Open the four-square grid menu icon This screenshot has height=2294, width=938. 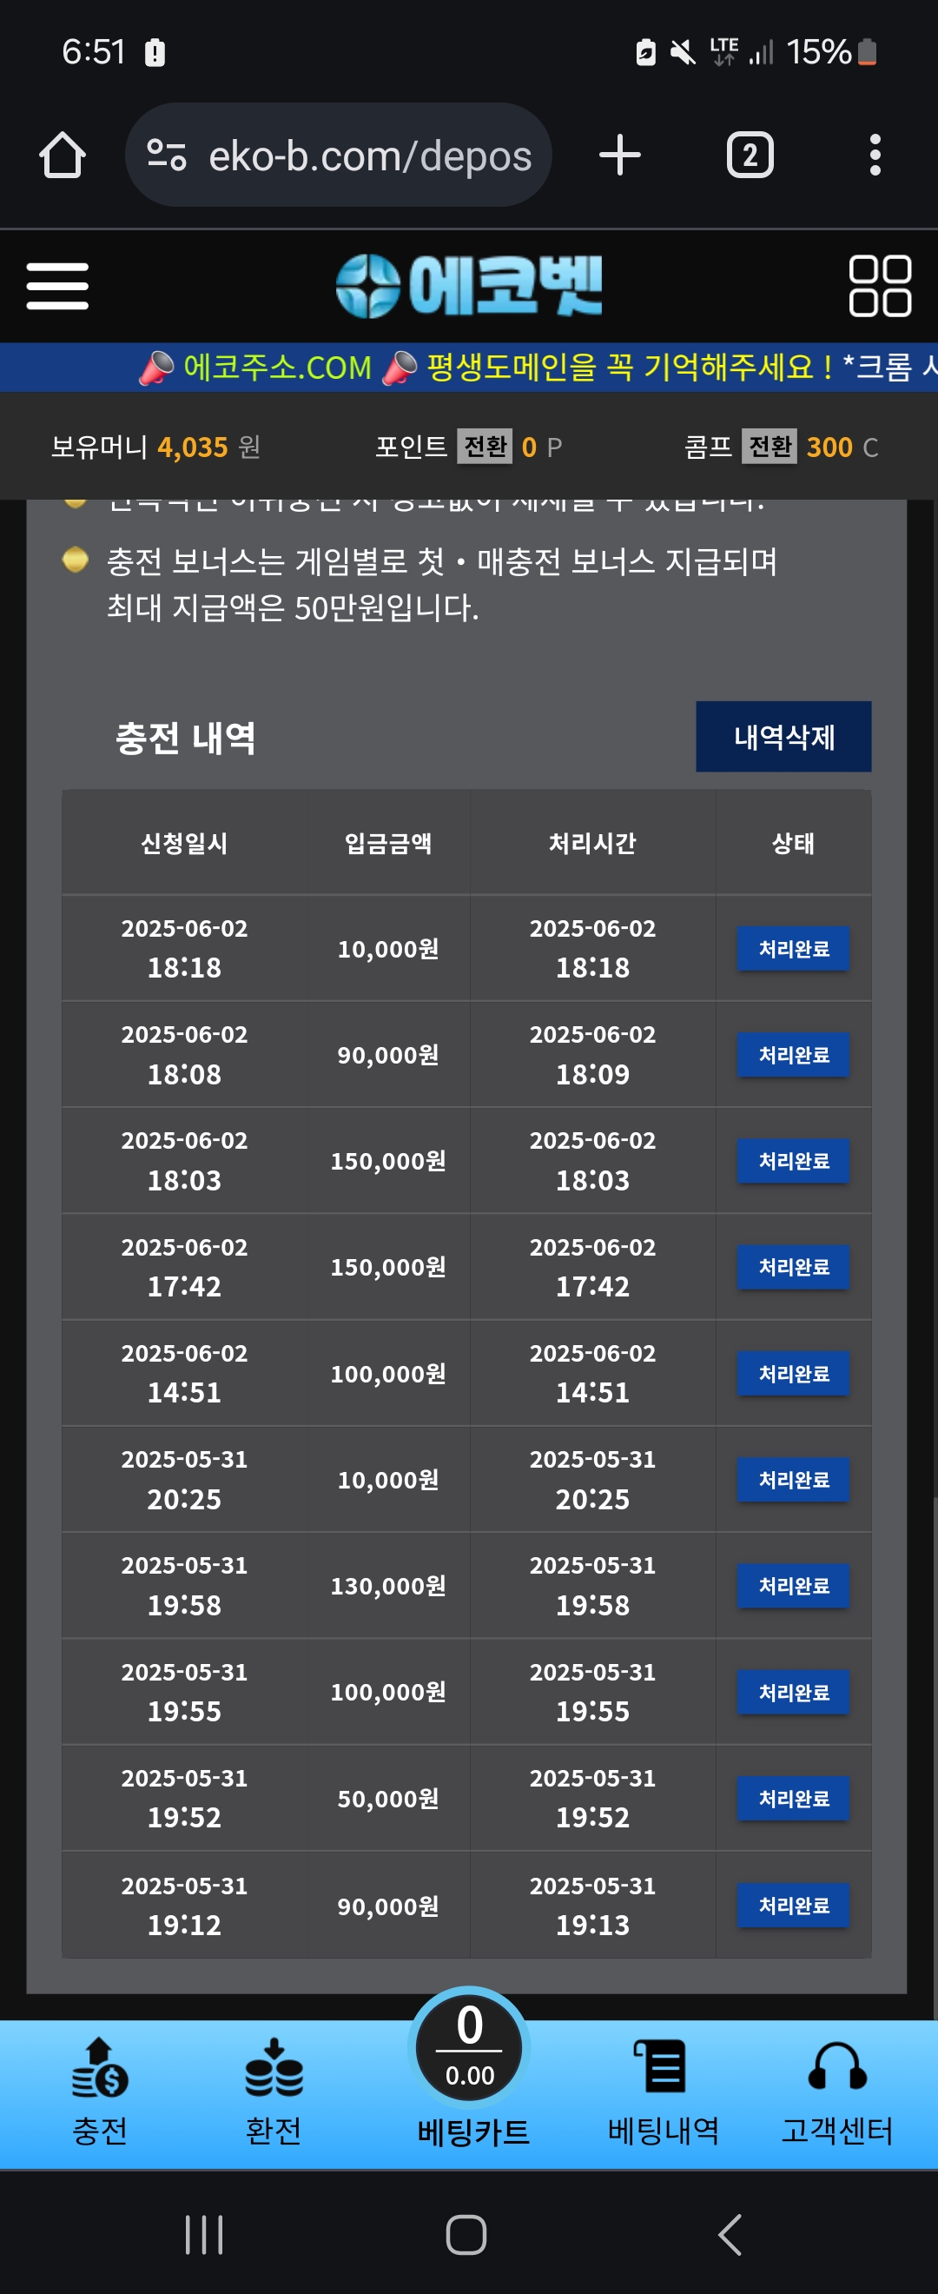coord(879,286)
